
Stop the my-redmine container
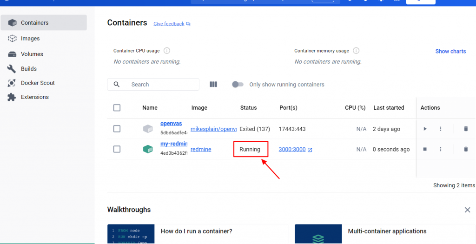click(425, 149)
